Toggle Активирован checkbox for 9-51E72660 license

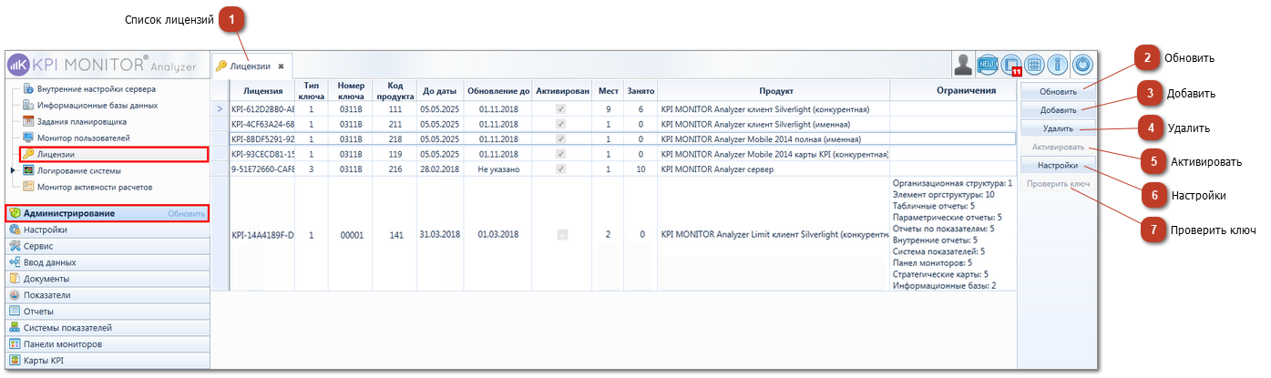pyautogui.click(x=562, y=169)
